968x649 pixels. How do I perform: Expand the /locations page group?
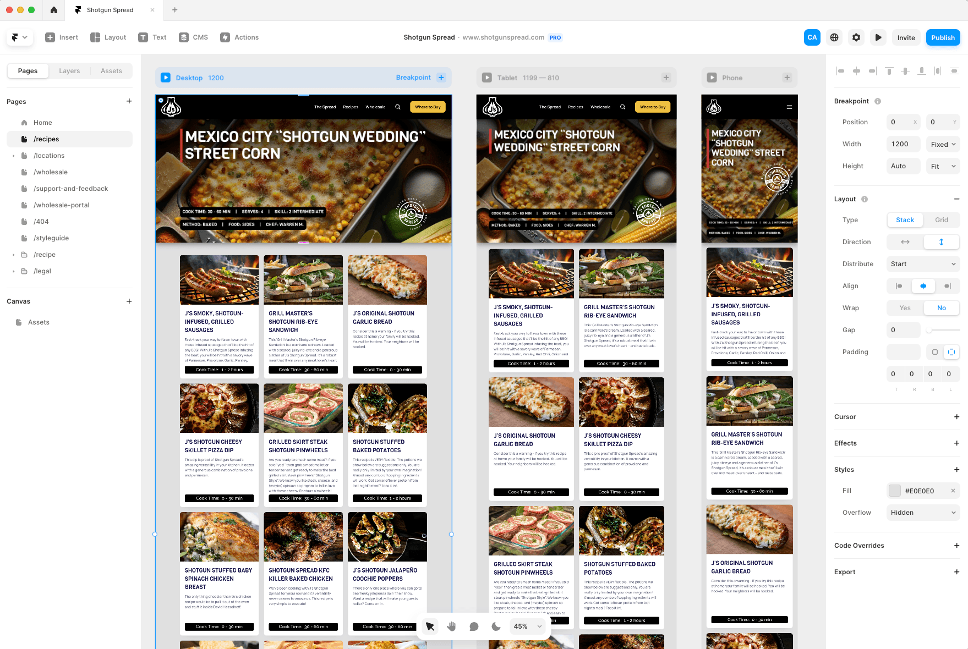[x=13, y=156]
